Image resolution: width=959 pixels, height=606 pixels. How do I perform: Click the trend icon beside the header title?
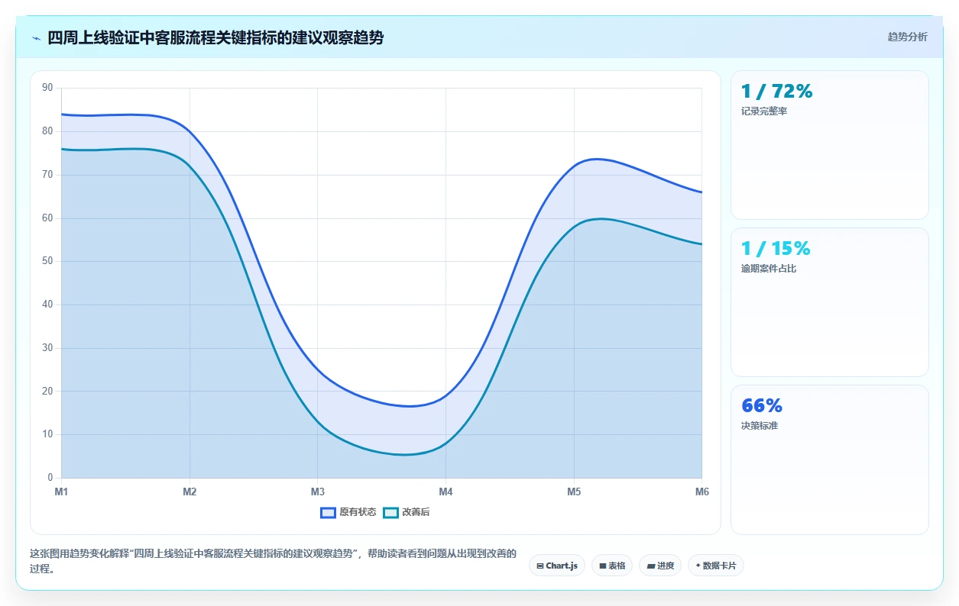[36, 37]
